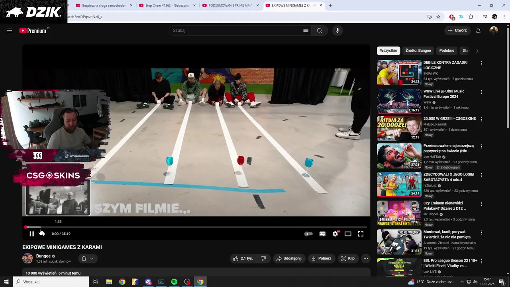510x287 pixels.
Task: Open the weather widget showing 13°C
Action: click(431, 282)
